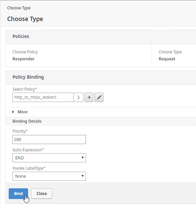Select the Choose Type breadcrumb at top
Viewport: 196px width, 204px height.
[19, 8]
